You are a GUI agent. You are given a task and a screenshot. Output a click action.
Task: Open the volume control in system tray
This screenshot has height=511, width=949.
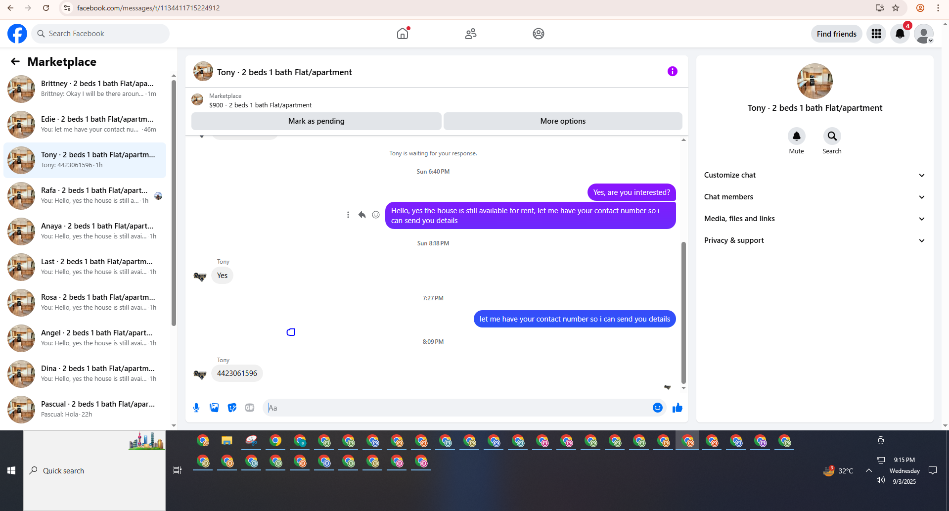(x=881, y=480)
